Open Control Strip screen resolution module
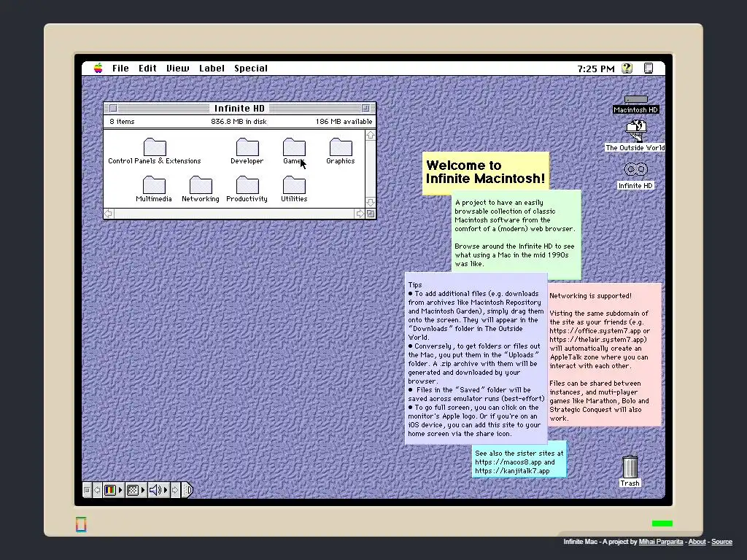The image size is (747, 560). point(136,490)
